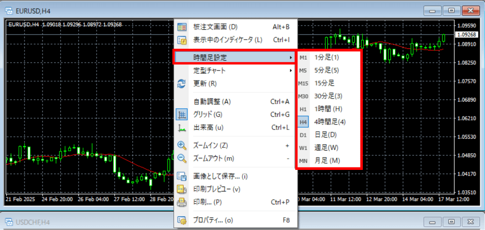This screenshot has width=485, height=230.
Task: Click the 板注文画面 depth of market icon
Action: tap(181, 27)
